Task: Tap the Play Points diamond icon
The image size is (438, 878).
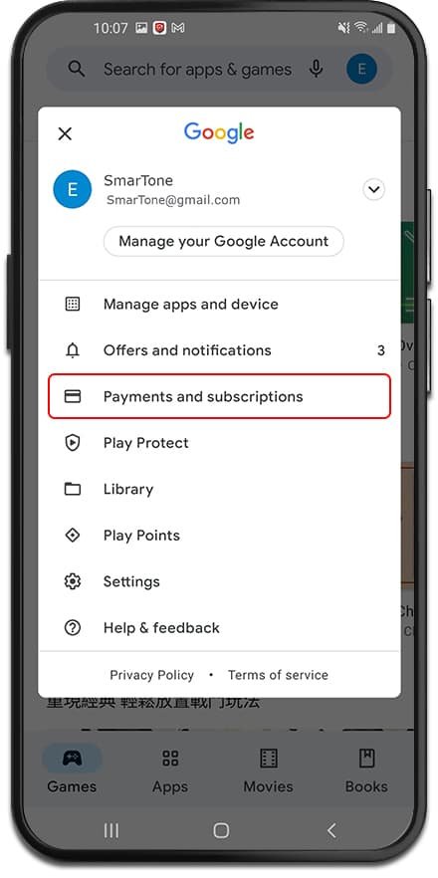Action: [73, 536]
